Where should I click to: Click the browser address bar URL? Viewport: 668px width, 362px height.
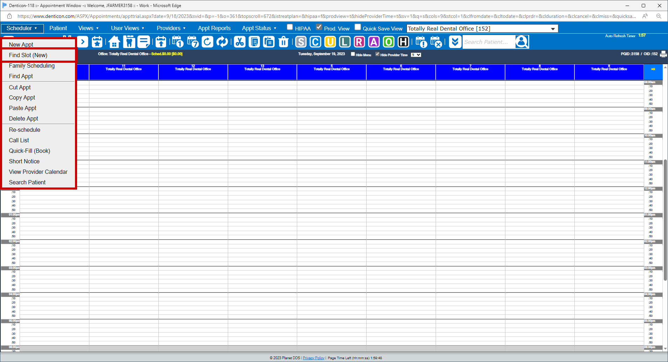pyautogui.click(x=326, y=16)
